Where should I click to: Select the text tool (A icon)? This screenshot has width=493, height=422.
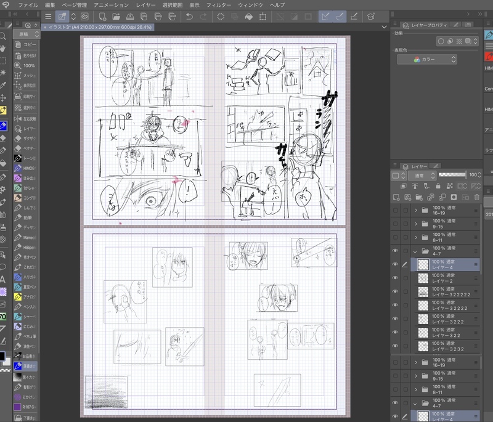2,279
